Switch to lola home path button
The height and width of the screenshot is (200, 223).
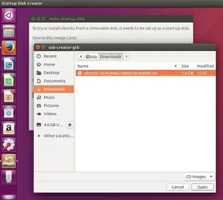tap(91, 57)
